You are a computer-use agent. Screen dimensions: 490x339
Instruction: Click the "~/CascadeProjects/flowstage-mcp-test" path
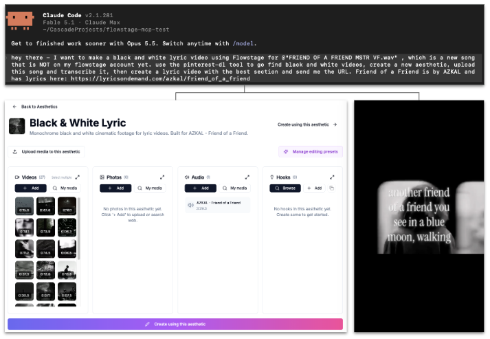click(x=106, y=30)
